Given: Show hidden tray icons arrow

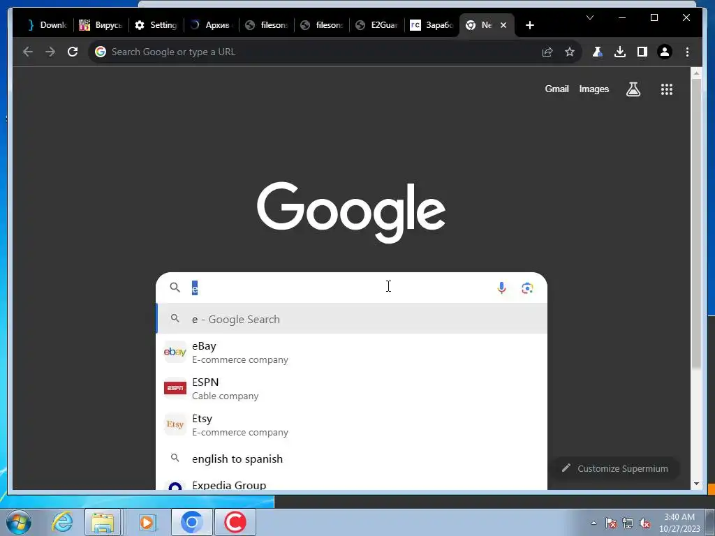Looking at the screenshot, I should [x=594, y=523].
